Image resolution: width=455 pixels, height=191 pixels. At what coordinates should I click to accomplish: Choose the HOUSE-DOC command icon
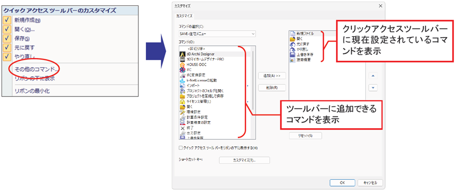[x=182, y=64]
